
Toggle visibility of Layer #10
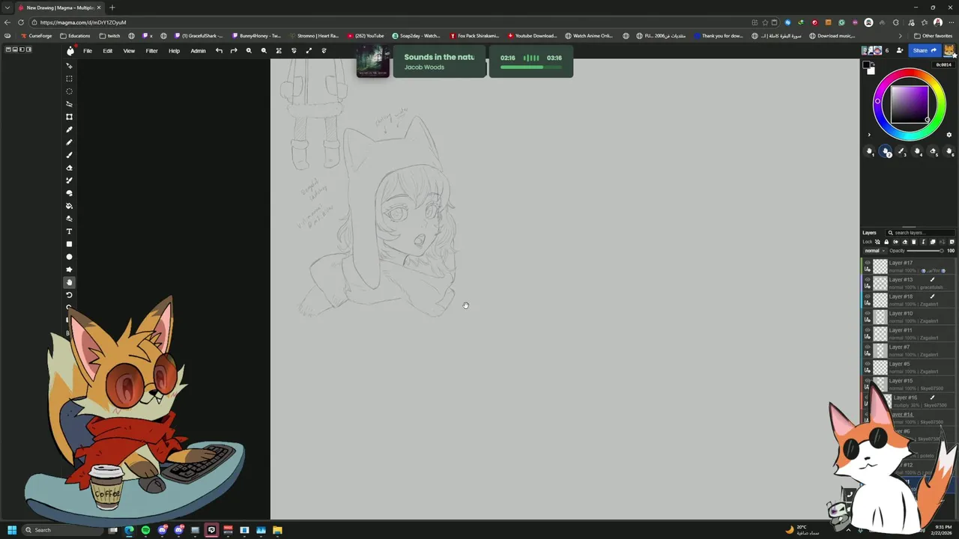click(x=868, y=313)
